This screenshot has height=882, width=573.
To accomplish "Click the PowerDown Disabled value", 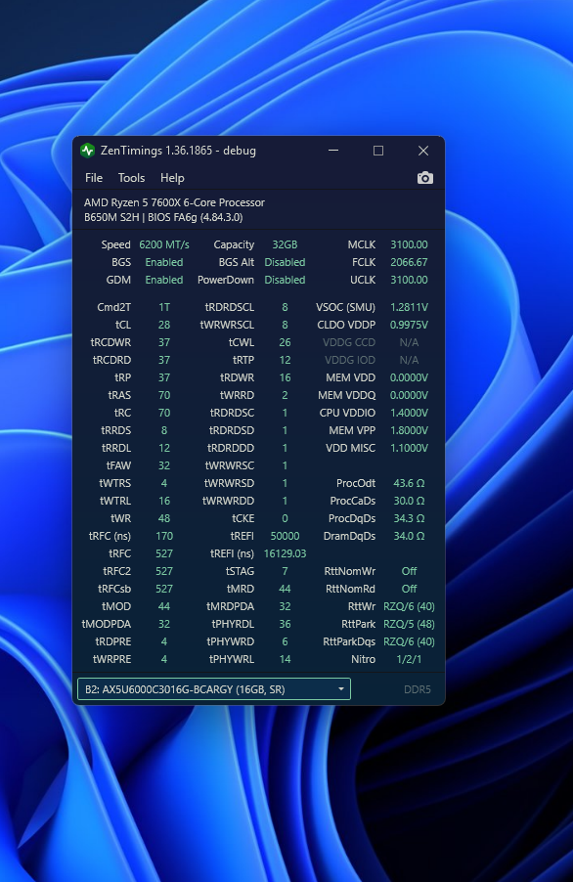I will point(286,280).
